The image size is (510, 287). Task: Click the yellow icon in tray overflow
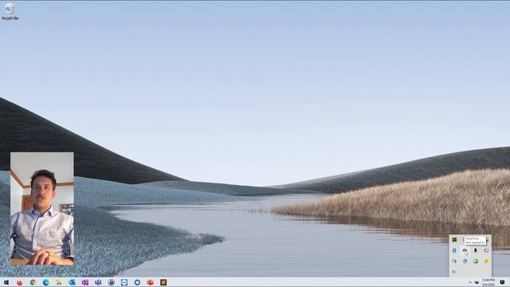[486, 261]
